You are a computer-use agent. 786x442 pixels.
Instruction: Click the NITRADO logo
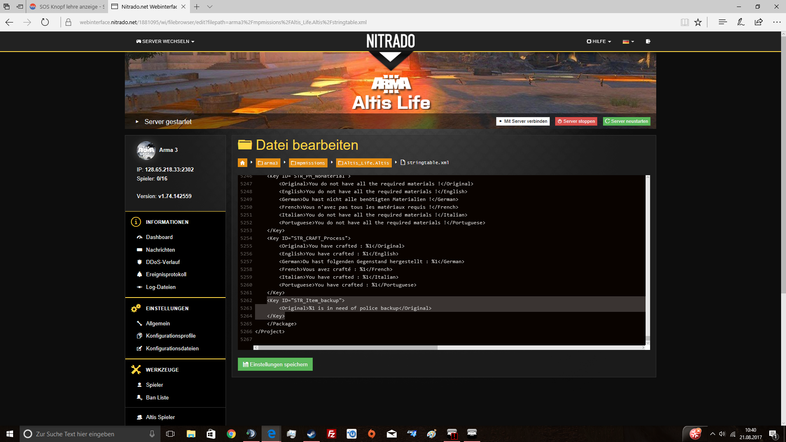(391, 41)
